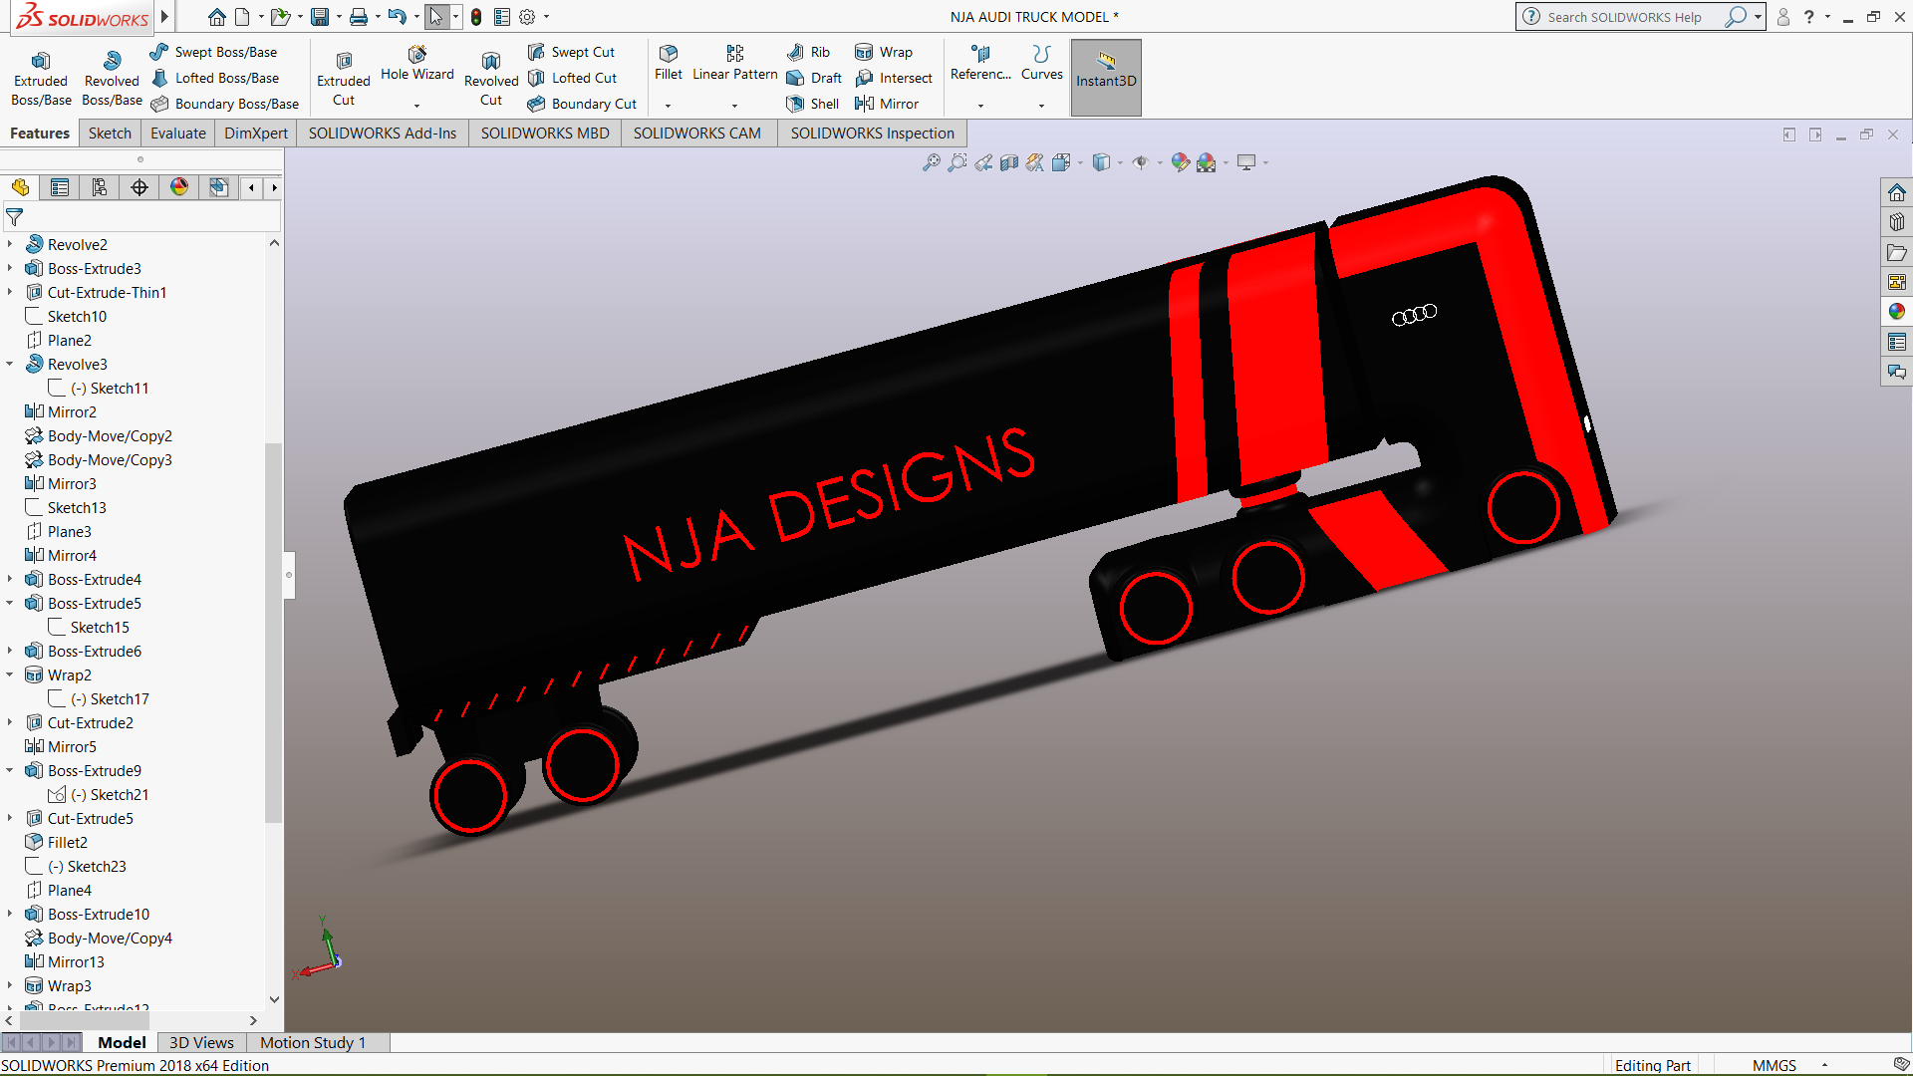Choose the Lofted Boss/Base tool
Image resolution: width=1913 pixels, height=1076 pixels.
215,78
